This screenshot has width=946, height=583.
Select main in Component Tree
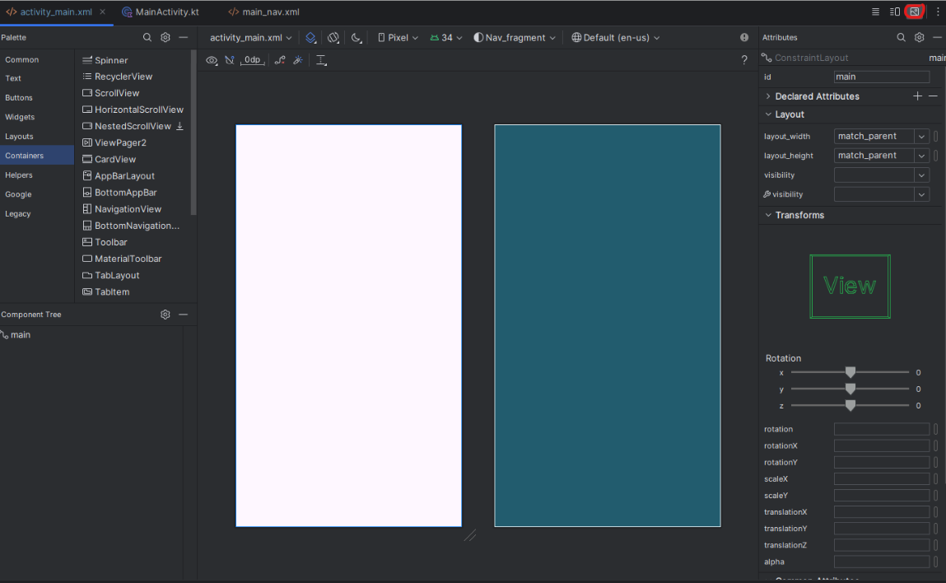click(20, 335)
